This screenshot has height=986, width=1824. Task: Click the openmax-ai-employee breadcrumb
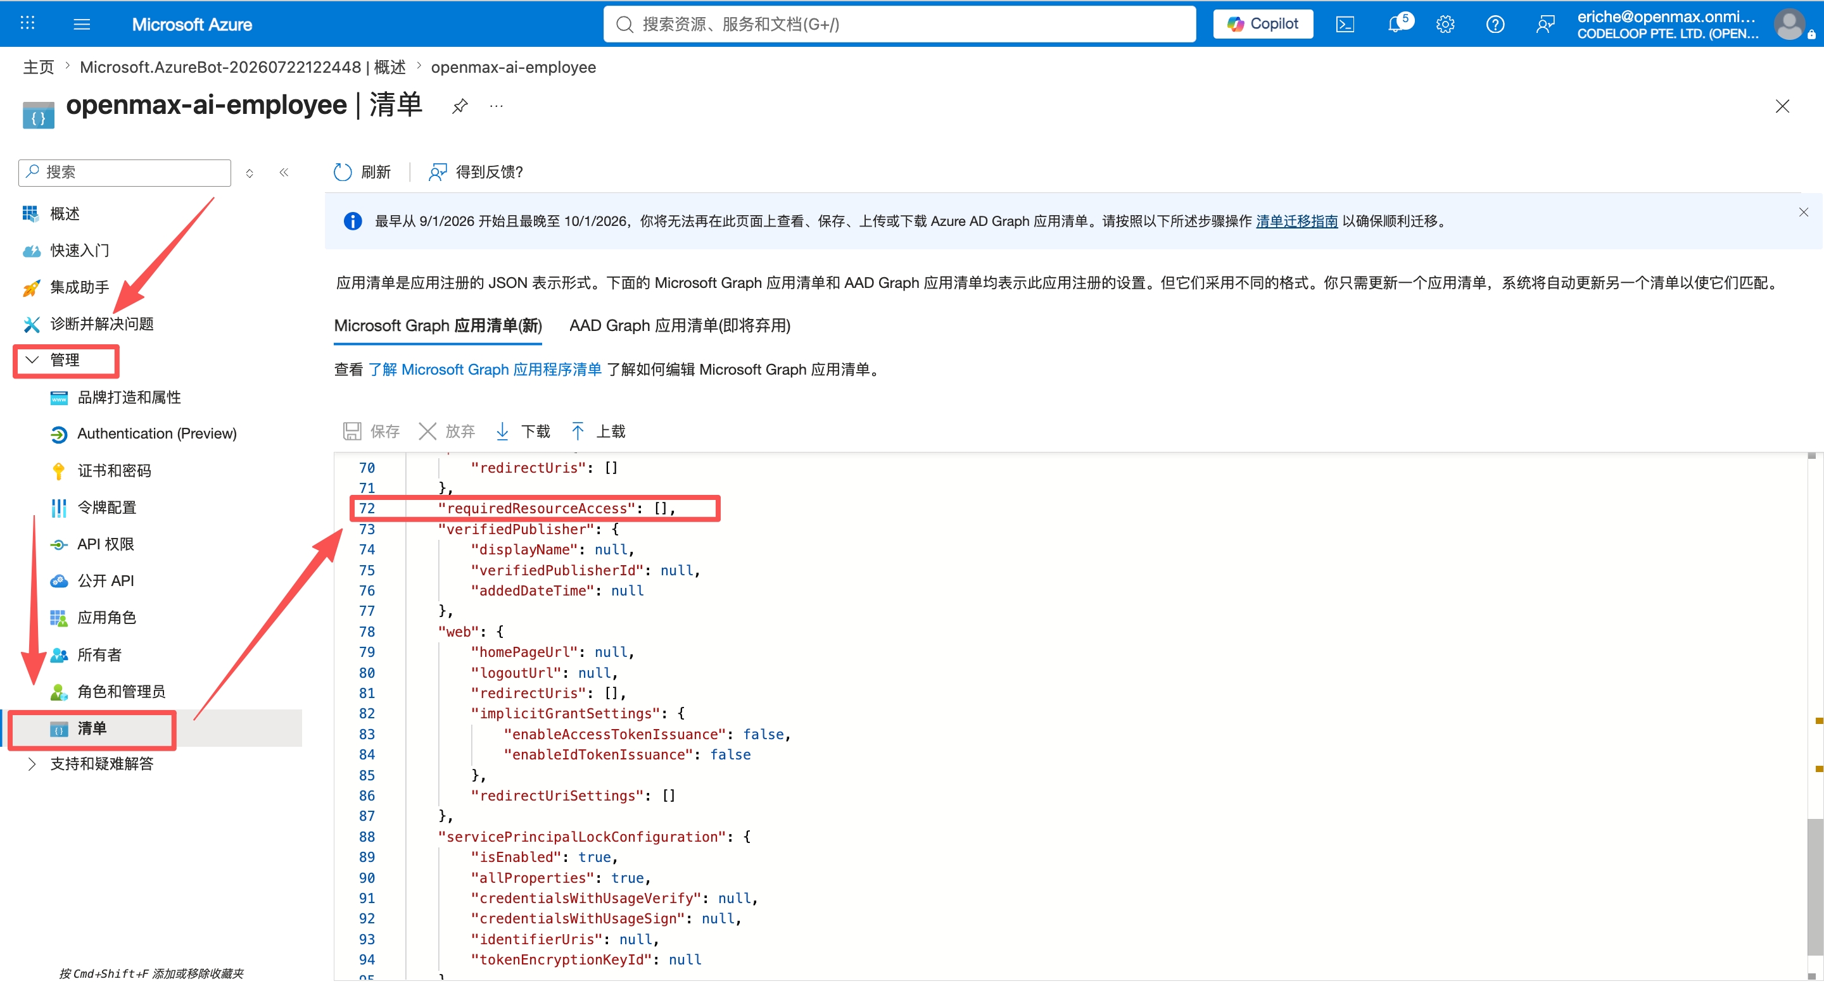click(x=514, y=66)
